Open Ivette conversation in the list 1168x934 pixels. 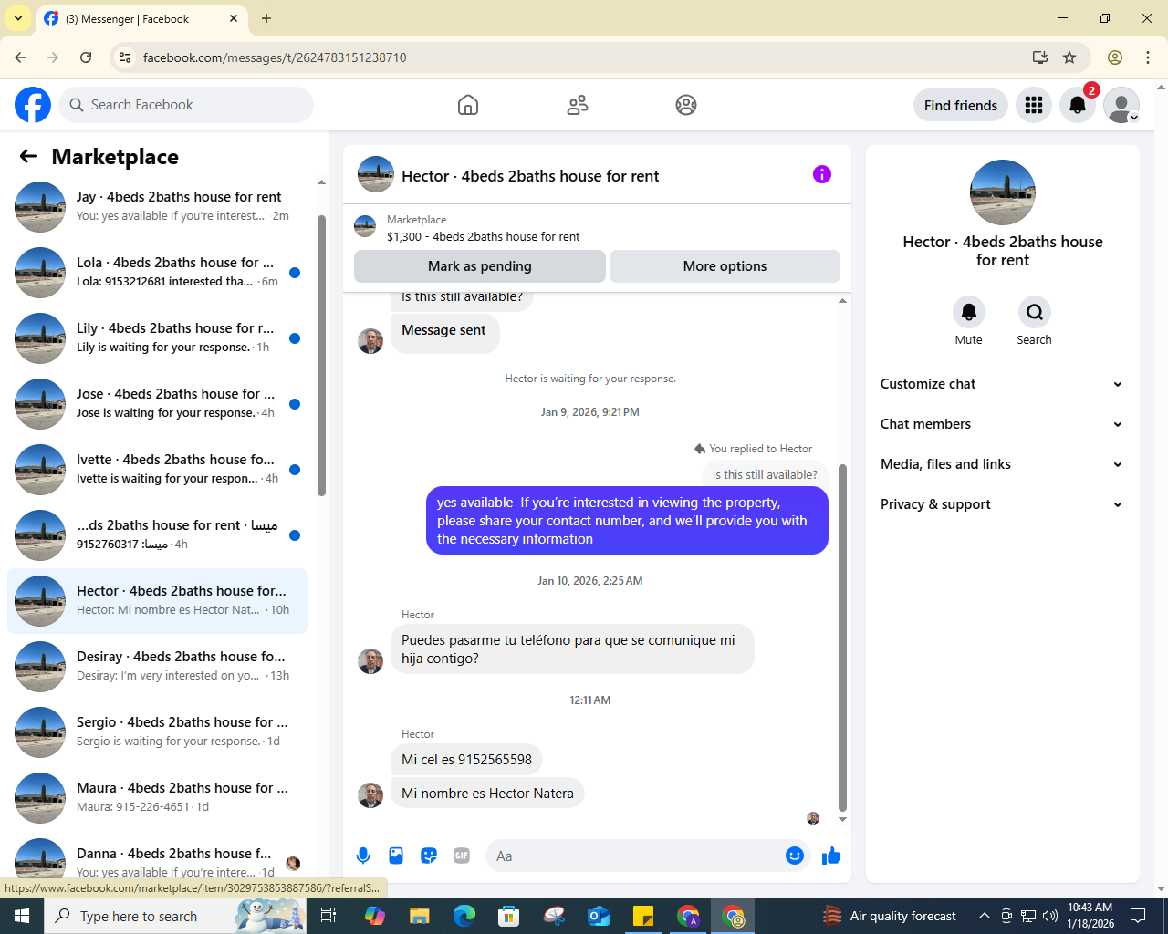point(157,470)
